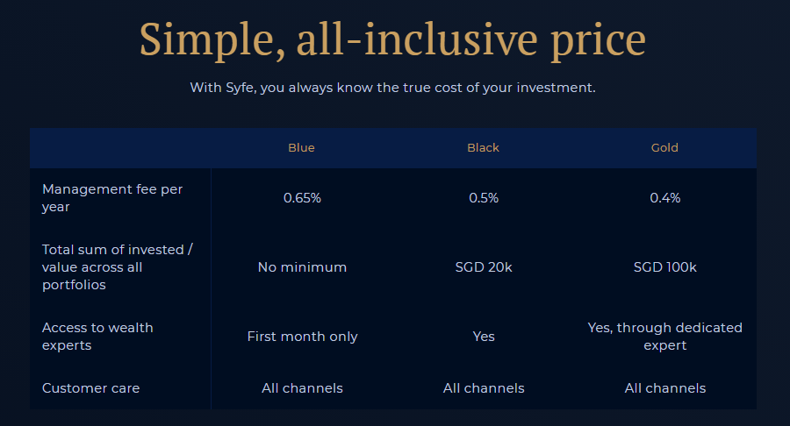Viewport: 790px width, 426px height.
Task: Click 'First month only' expert access text
Action: pyautogui.click(x=302, y=337)
